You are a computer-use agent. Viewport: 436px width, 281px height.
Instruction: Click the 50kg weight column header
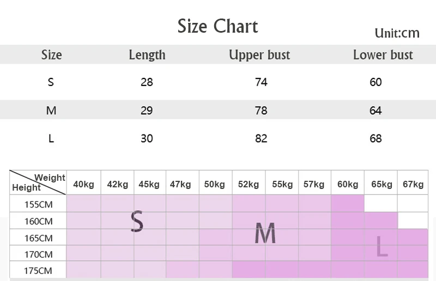click(x=214, y=184)
